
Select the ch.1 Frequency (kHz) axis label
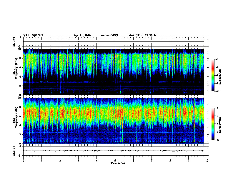(15, 68)
